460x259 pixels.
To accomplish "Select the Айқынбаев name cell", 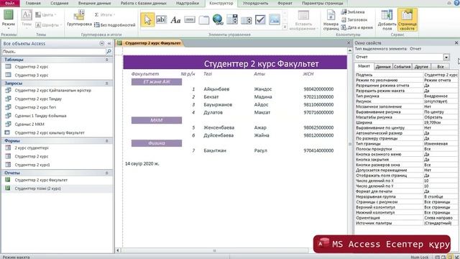I will (216, 89).
